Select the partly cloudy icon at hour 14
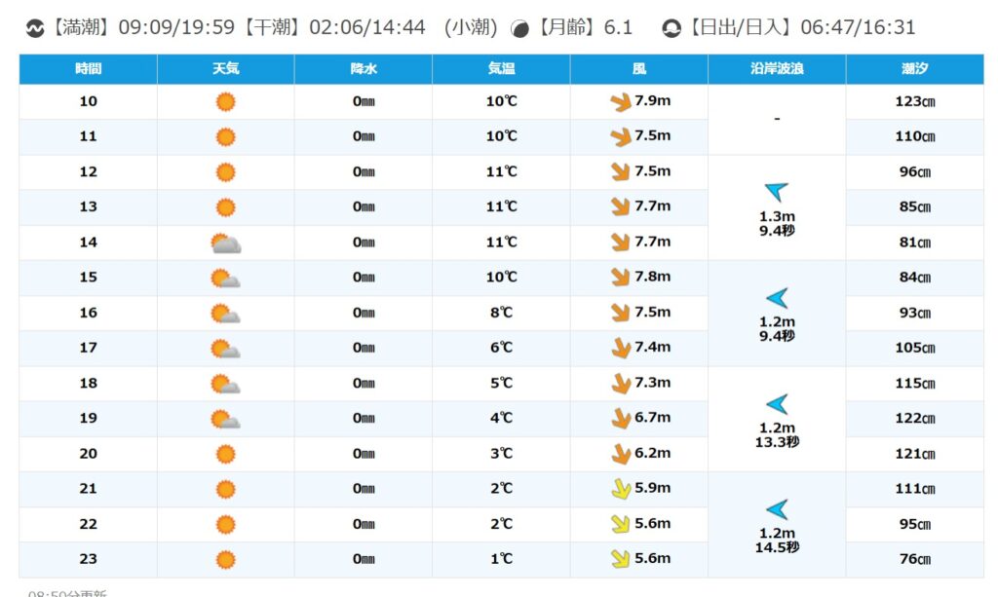Viewport: 998px width, 597px height. point(225,243)
